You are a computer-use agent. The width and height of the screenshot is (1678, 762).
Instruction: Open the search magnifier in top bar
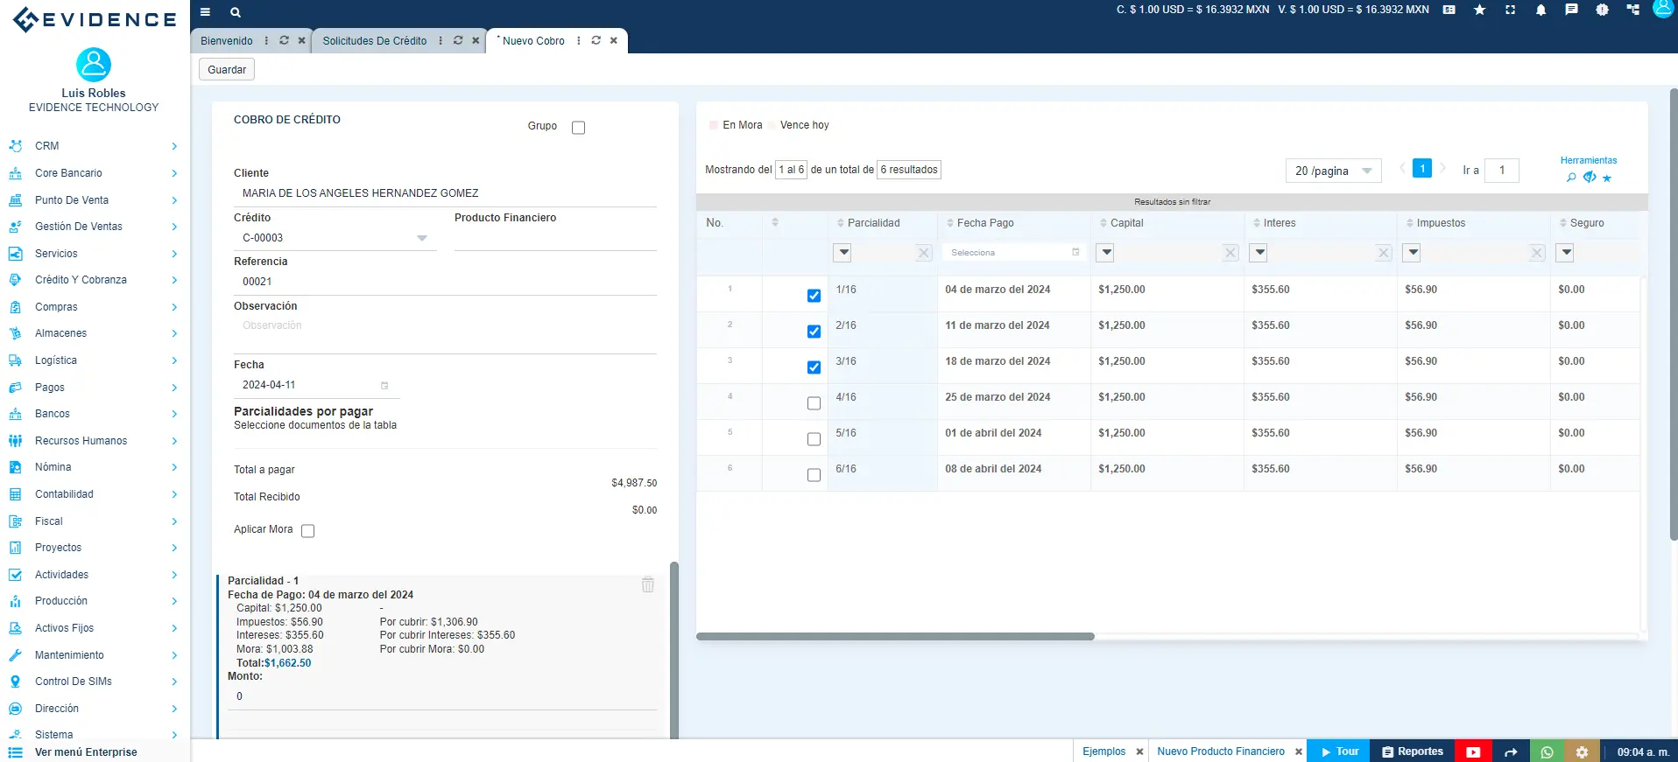pyautogui.click(x=235, y=12)
